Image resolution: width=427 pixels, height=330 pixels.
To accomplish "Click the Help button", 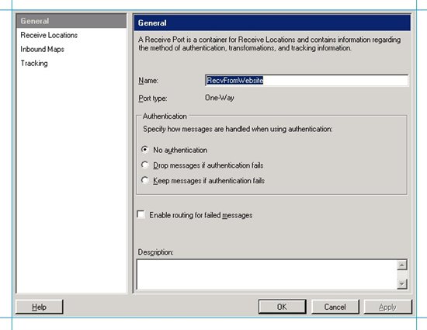I will coord(40,307).
